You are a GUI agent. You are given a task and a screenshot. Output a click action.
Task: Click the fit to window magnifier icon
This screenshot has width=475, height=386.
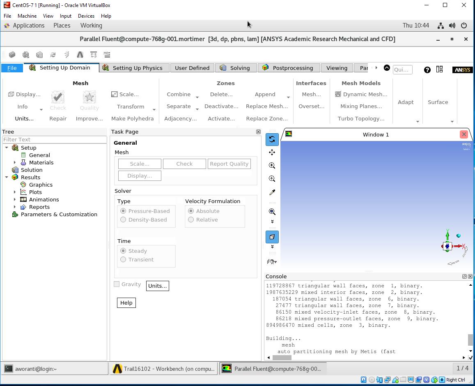[x=272, y=212]
